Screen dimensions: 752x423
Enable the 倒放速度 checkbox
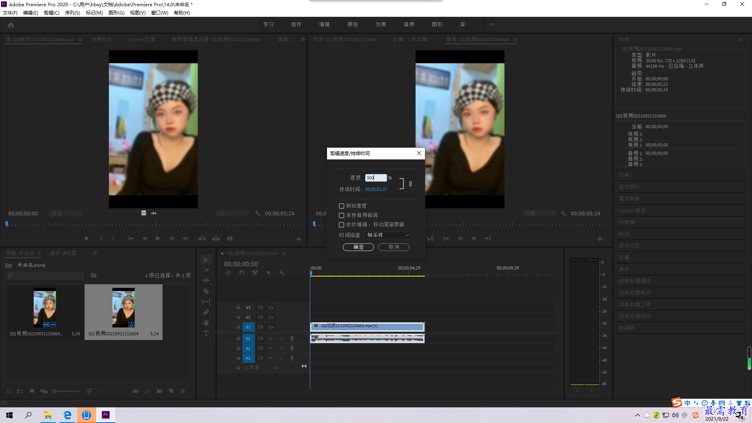point(342,206)
